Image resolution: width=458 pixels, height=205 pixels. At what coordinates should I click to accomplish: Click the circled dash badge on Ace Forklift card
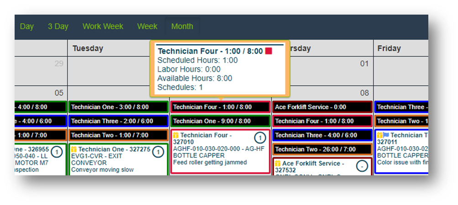pyautogui.click(x=362, y=166)
